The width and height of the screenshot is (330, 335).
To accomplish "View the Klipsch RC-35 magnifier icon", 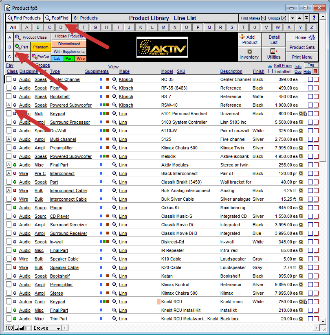I will (x=114, y=79).
